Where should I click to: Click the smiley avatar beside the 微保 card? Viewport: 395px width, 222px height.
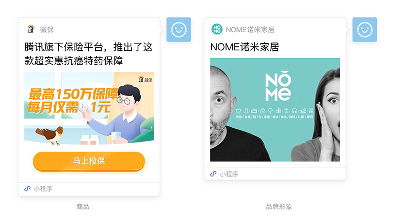pos(179,30)
